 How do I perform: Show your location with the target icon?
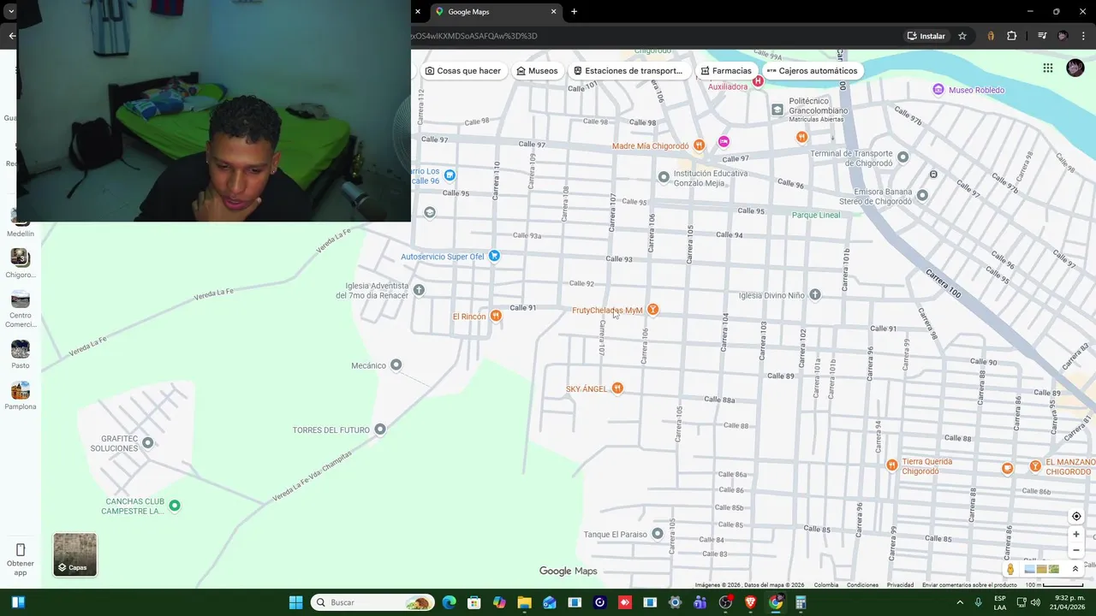(1076, 516)
